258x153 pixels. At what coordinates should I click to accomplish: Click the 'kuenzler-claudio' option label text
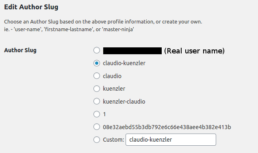(124, 102)
